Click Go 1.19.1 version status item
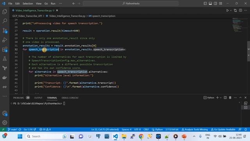The image size is (250, 141). click(30, 130)
